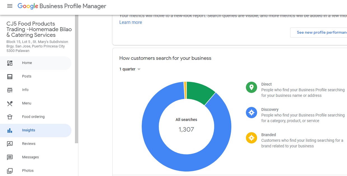Viewport: 347px width, 176px height.
Task: Open the Food ordering menu item
Action: 33,117
